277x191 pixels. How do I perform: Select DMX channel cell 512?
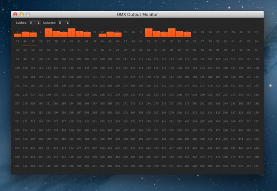tap(256, 166)
